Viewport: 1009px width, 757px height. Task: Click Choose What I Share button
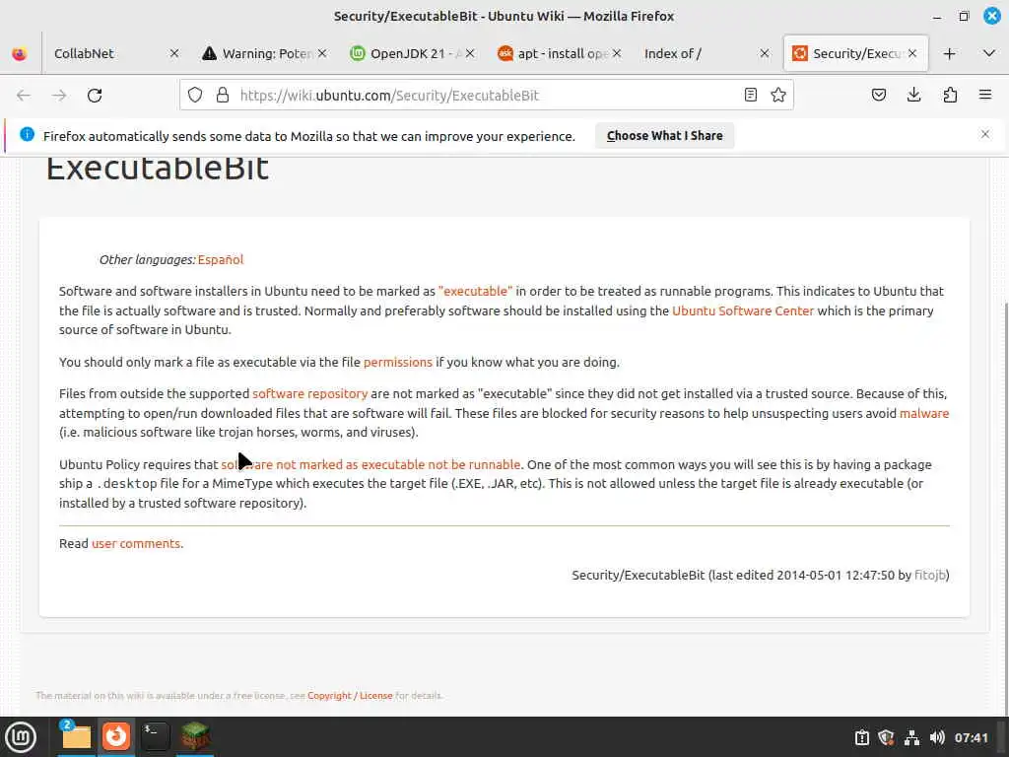coord(665,136)
